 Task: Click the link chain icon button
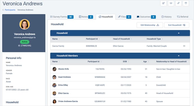pos(178,3)
